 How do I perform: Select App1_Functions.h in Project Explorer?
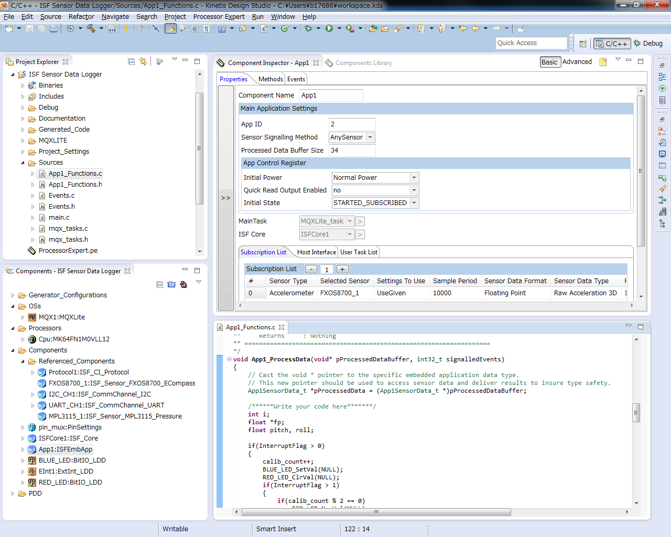[75, 185]
